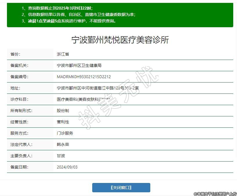Screen dimensions: 237x196
Task: Click the 诊疗科目 row label
Action: (19, 99)
